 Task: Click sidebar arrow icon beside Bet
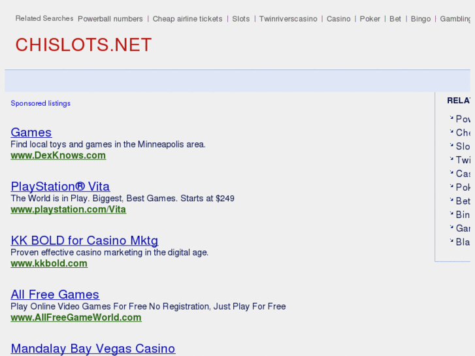451,200
